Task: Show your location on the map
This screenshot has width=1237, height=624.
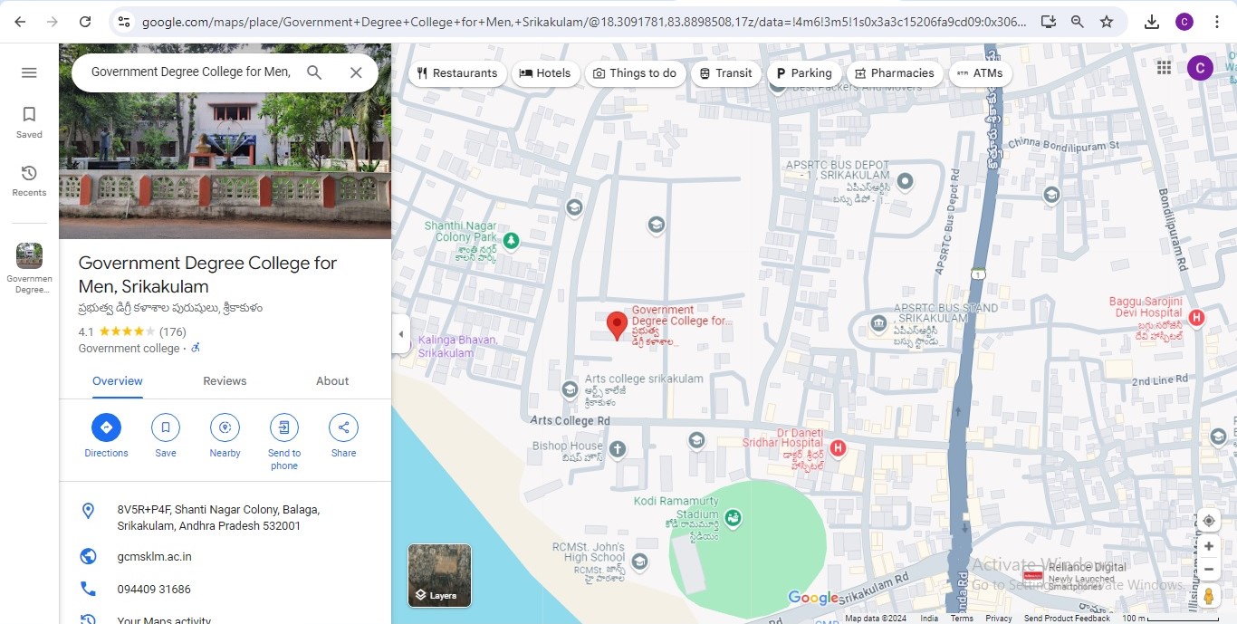Action: click(1208, 521)
